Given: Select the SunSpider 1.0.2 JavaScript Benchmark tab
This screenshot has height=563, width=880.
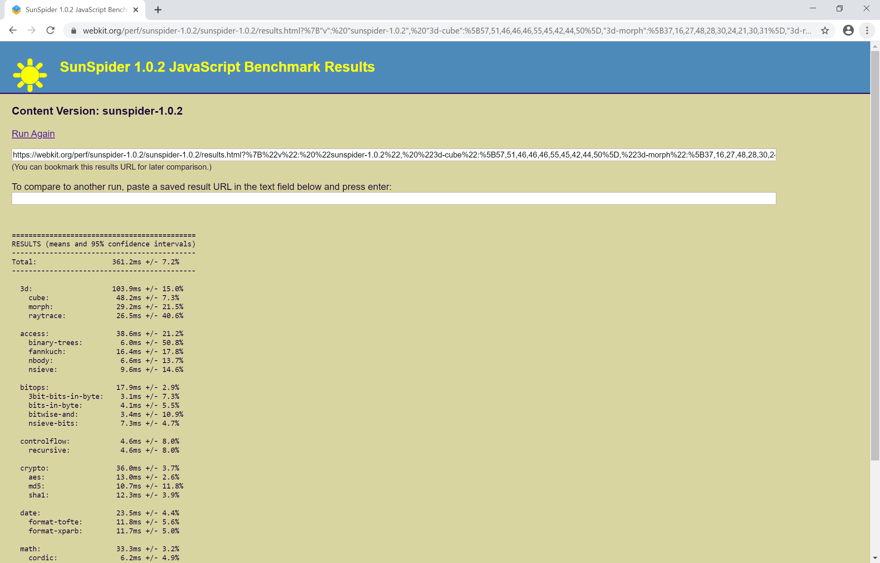Looking at the screenshot, I should tap(75, 10).
